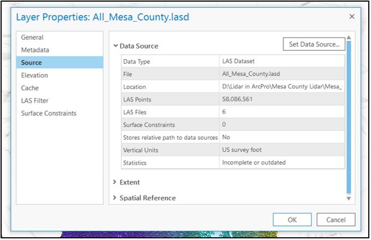Click the US survey foot value
Image resolution: width=371 pixels, height=240 pixels.
click(x=282, y=150)
